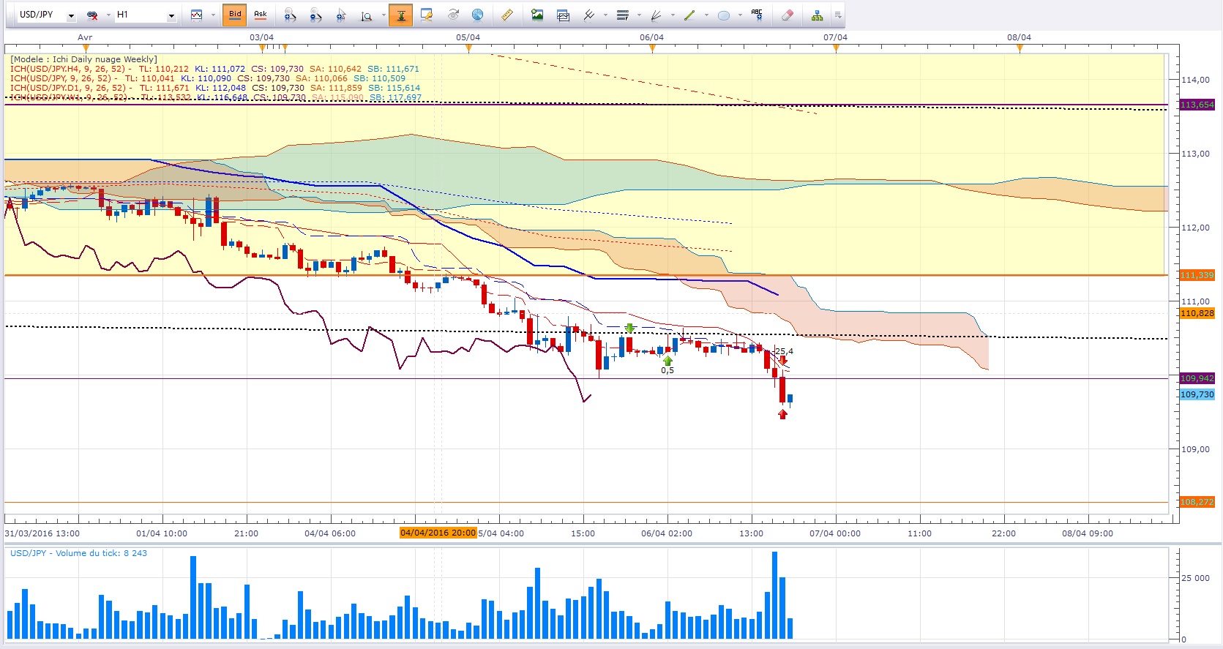Open the hierarchy tree icon
This screenshot has width=1223, height=649.
[817, 15]
